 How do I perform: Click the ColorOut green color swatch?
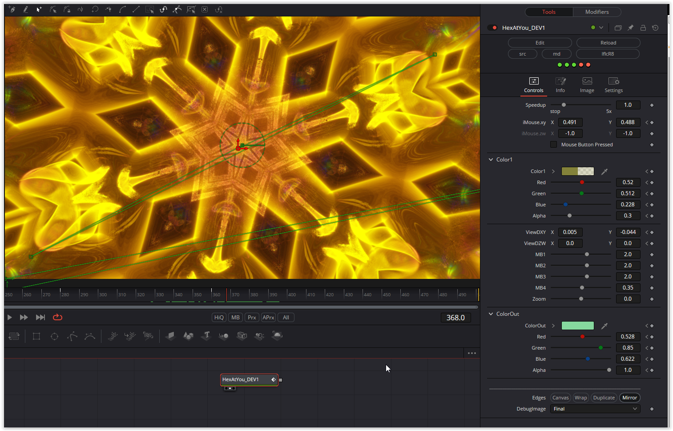[x=577, y=326]
